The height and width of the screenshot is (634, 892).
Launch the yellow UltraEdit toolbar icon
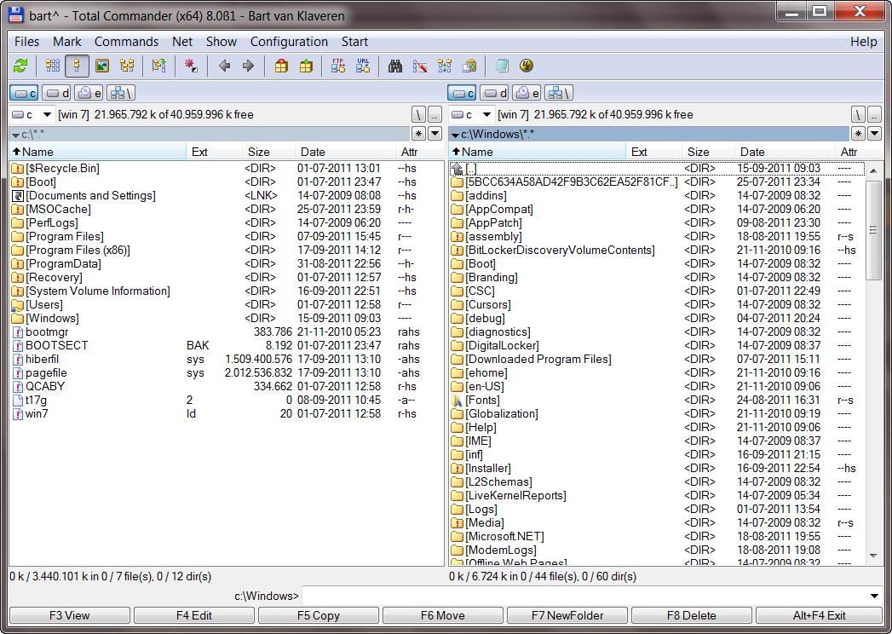(x=527, y=66)
